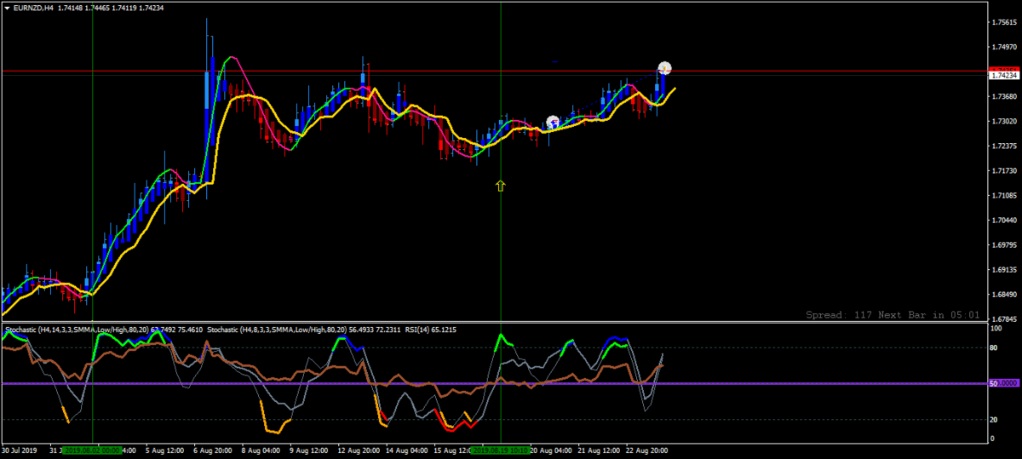Viewport: 1022px width, 459px height.
Task: Click the 30 Jul 2019 time label
Action: coord(20,450)
